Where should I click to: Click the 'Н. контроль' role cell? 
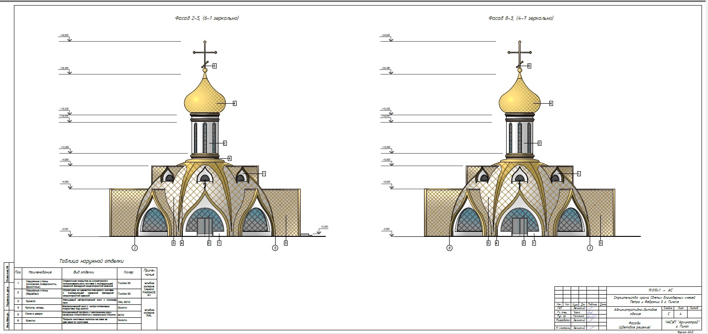[563, 328]
